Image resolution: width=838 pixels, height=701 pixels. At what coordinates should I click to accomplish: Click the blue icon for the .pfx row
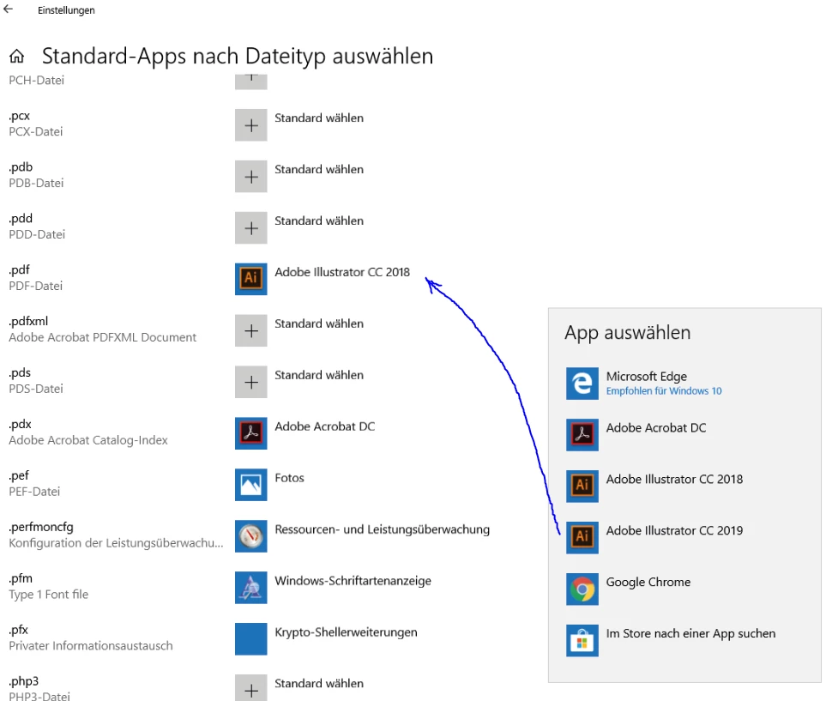250,638
